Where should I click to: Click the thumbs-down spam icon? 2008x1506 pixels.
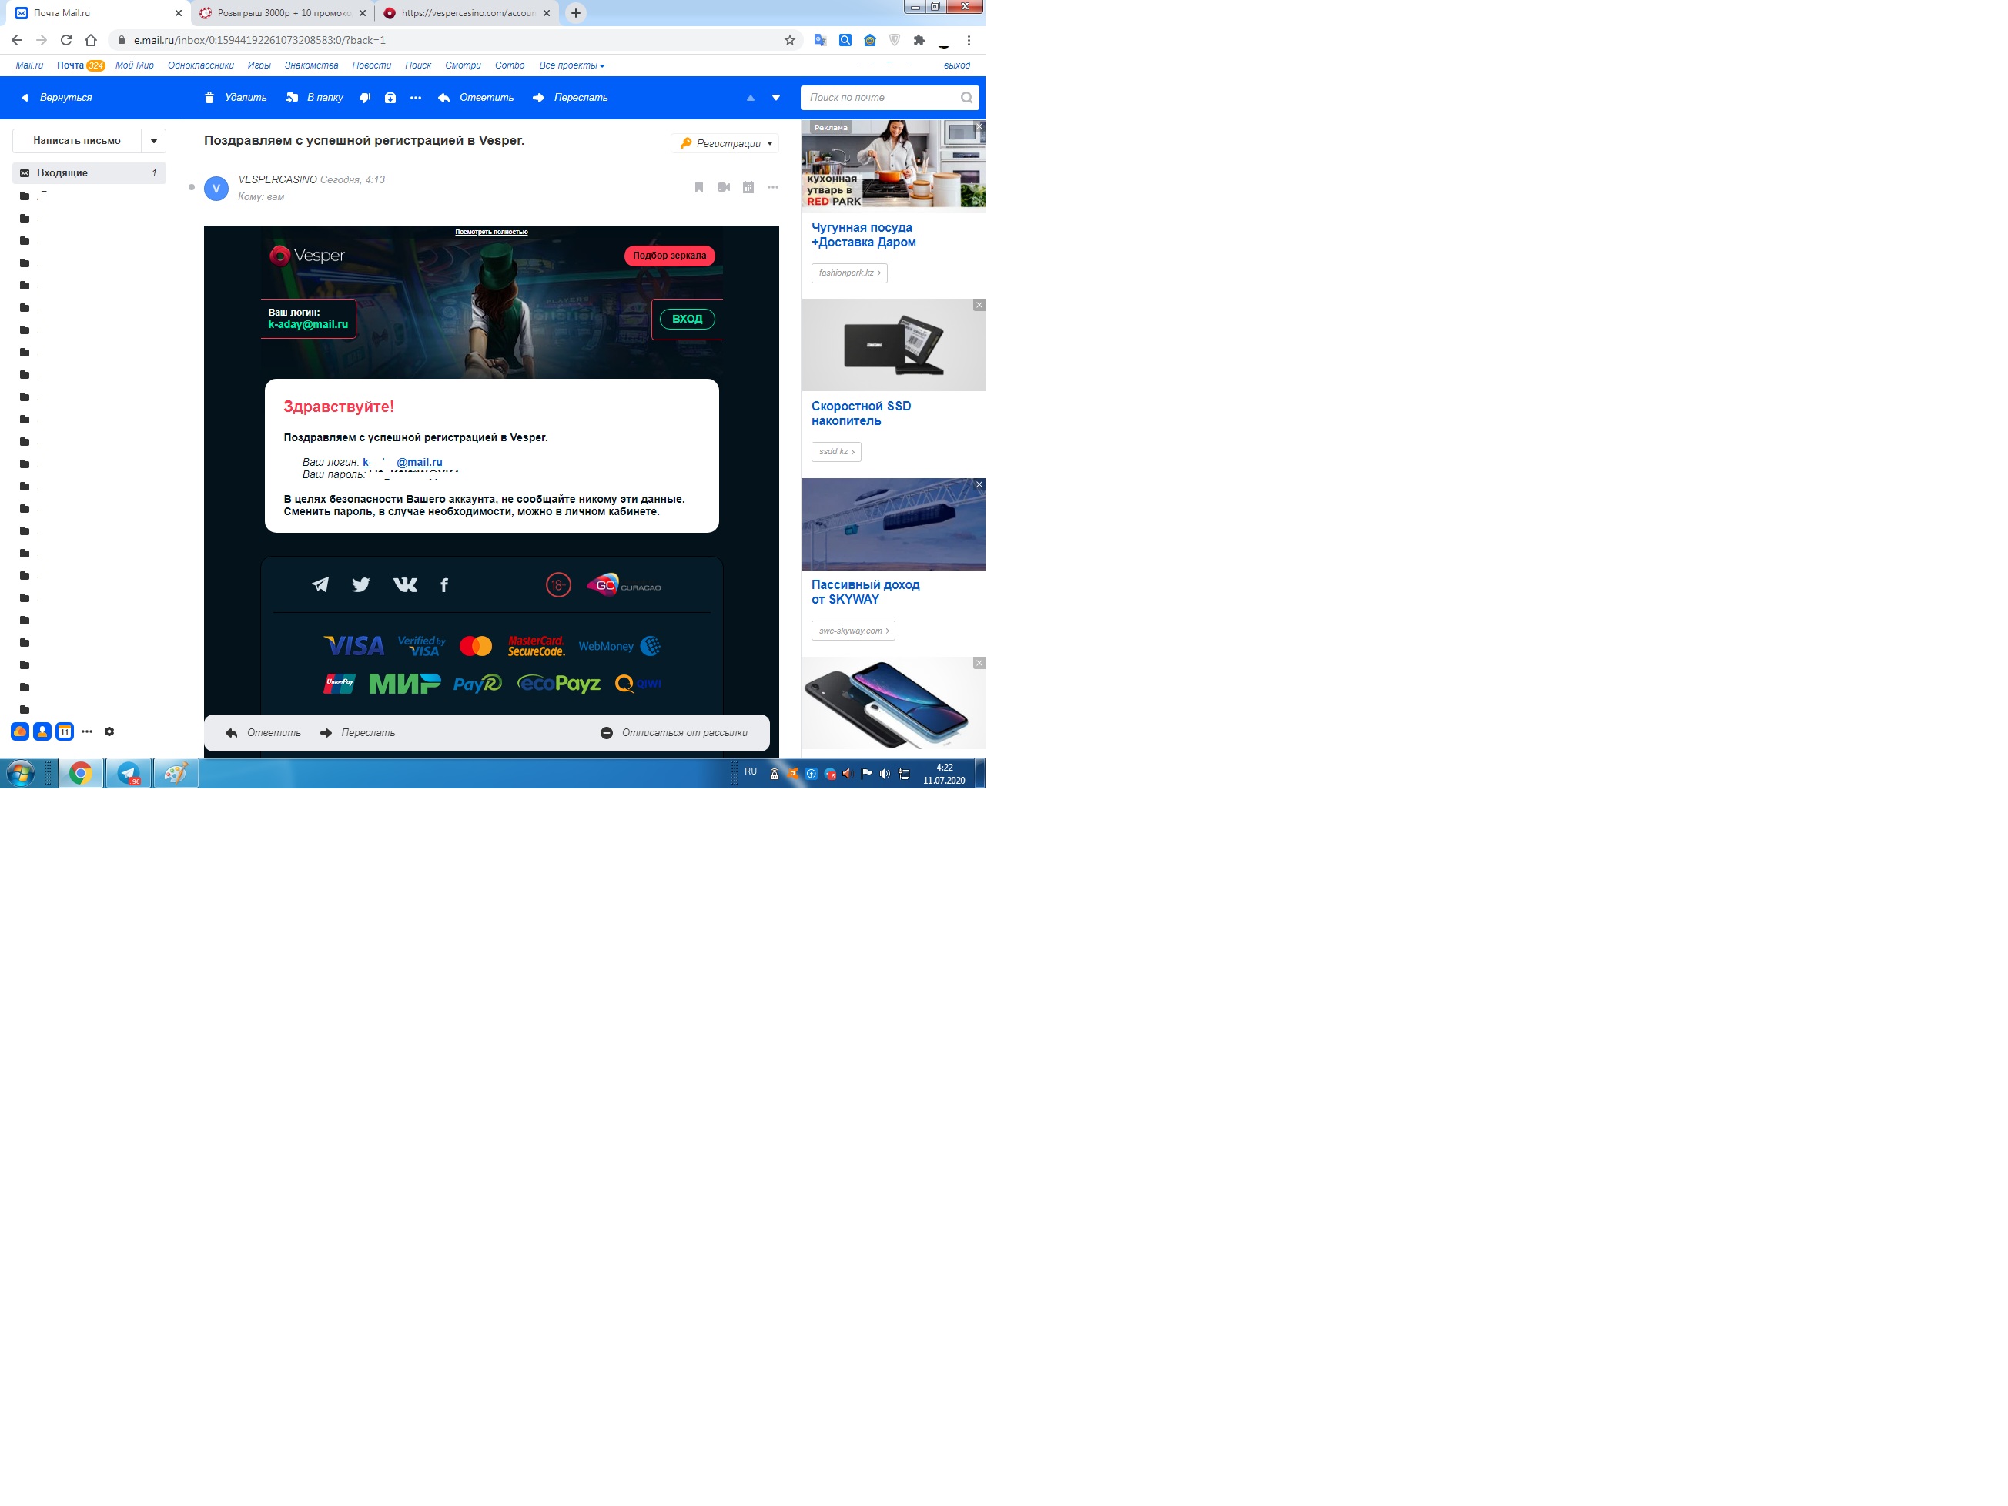(x=365, y=98)
